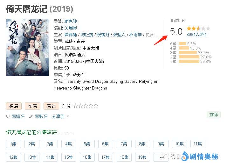Give a five-star rating with the last star
Screen dimensions: 227x166
(96, 106)
